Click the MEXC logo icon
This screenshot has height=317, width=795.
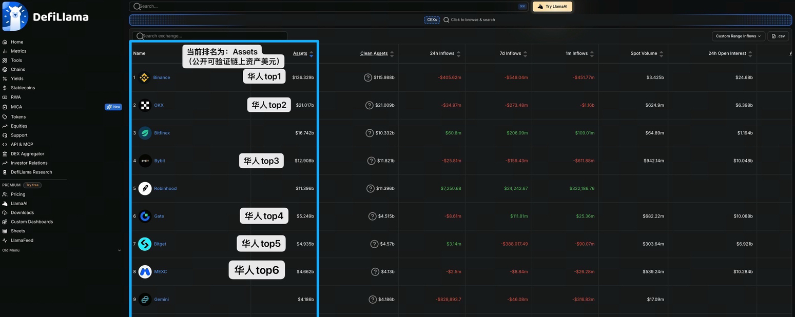point(145,271)
